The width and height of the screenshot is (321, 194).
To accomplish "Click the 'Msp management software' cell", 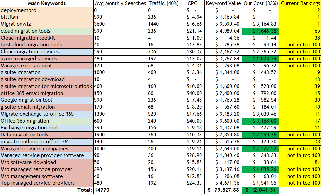I will pos(47,176).
